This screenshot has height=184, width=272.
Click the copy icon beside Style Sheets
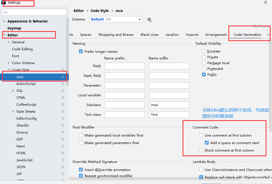coord(63,111)
